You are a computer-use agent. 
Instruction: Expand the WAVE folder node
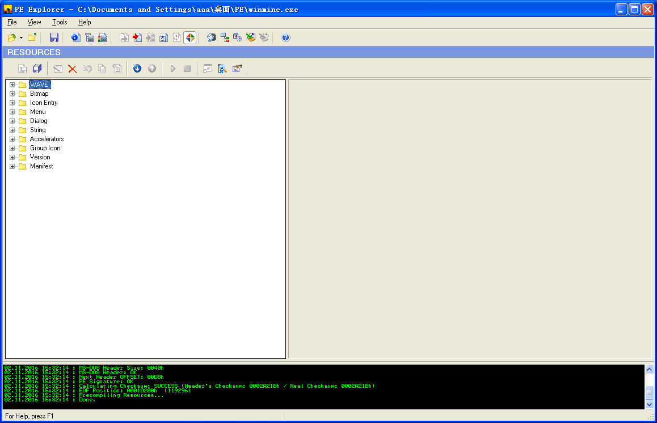[x=12, y=84]
